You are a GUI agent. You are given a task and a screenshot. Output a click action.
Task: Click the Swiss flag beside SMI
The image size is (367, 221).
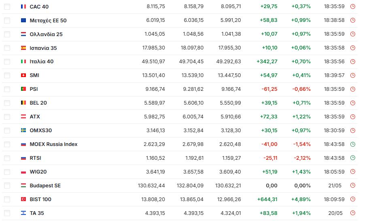(x=23, y=75)
